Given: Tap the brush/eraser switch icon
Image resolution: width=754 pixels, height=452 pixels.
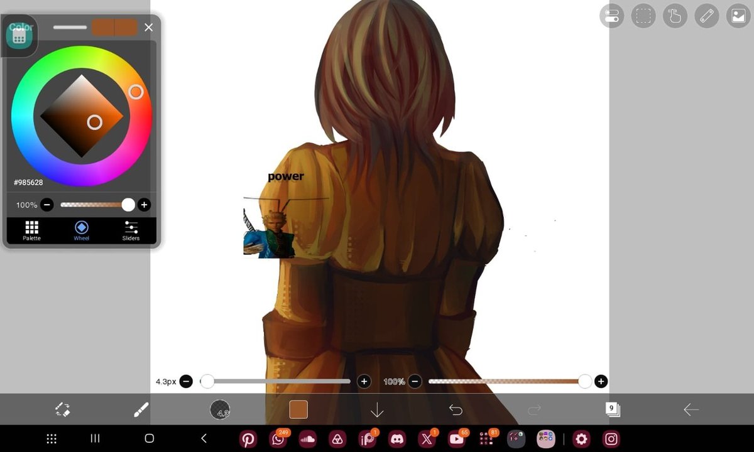Looking at the screenshot, I should click(x=62, y=410).
